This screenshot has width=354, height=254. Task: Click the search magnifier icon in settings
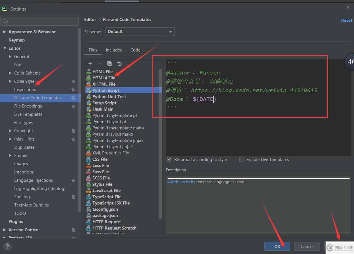(x=5, y=21)
